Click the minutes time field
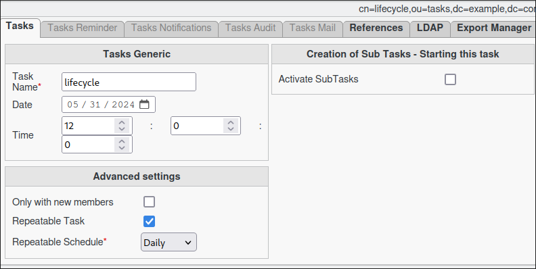Viewport: 536px width, 269px height. (x=206, y=126)
